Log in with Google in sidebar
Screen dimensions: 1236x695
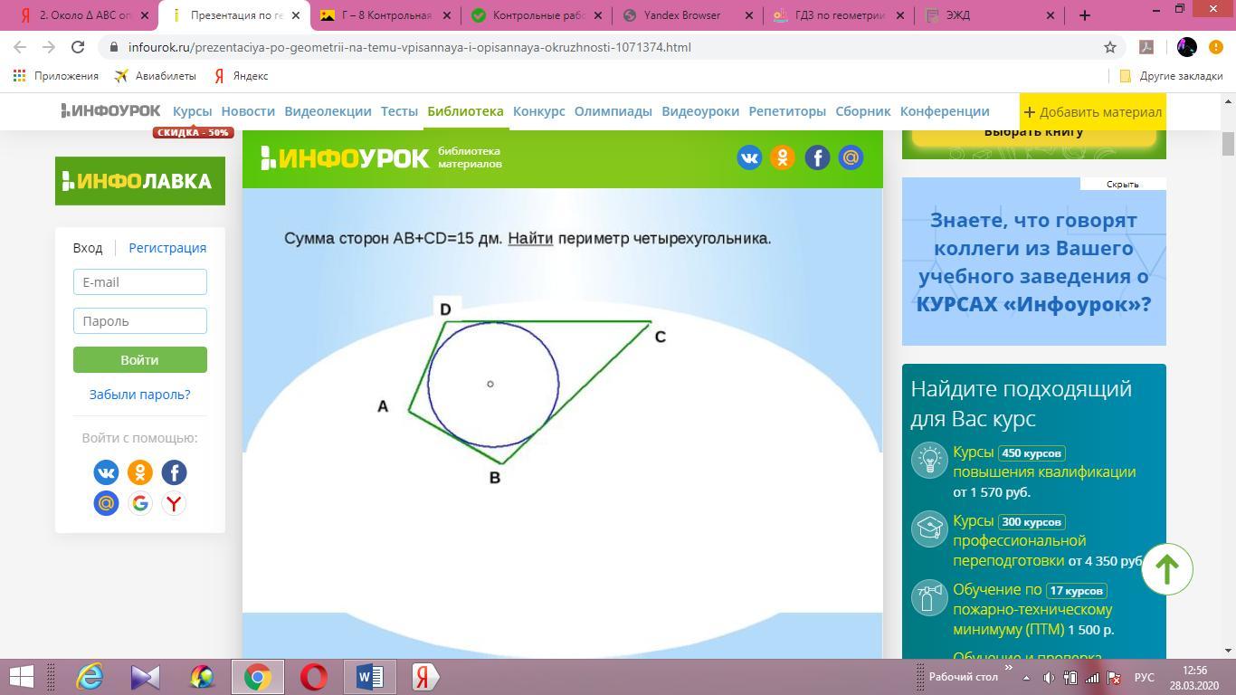[x=140, y=503]
